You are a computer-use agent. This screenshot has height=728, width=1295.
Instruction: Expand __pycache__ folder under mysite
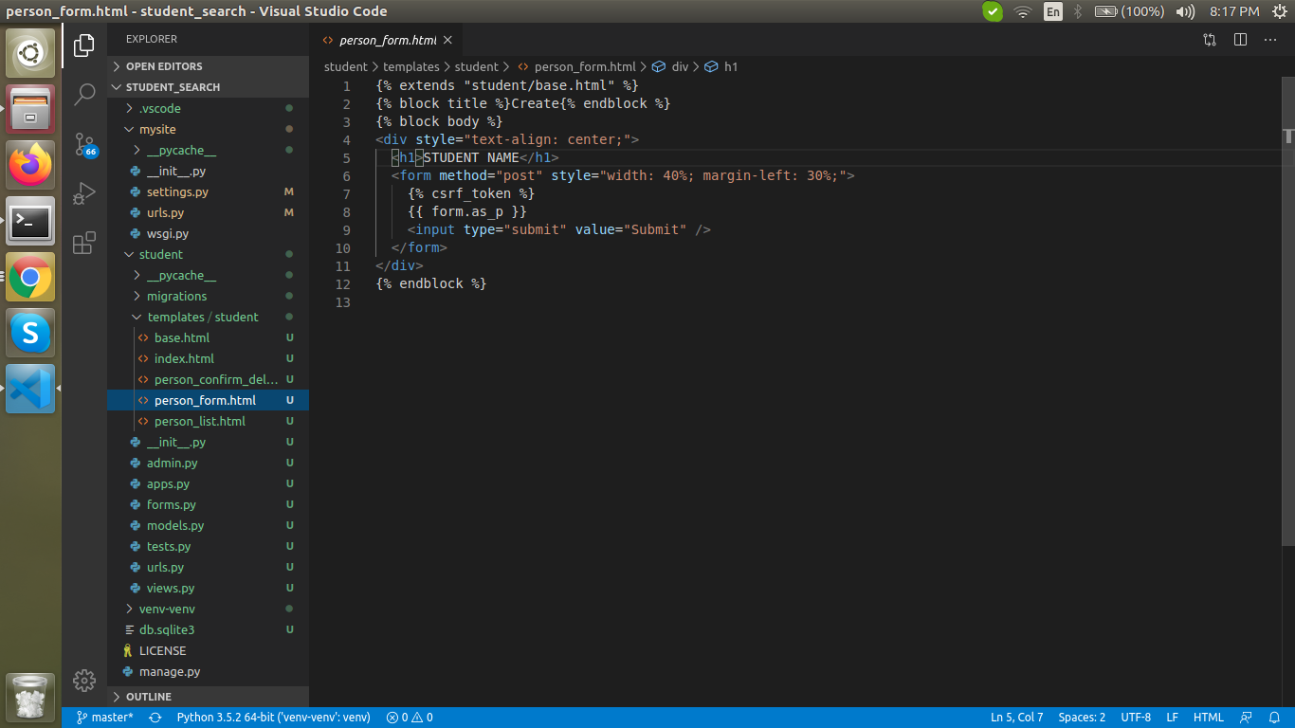(x=209, y=150)
